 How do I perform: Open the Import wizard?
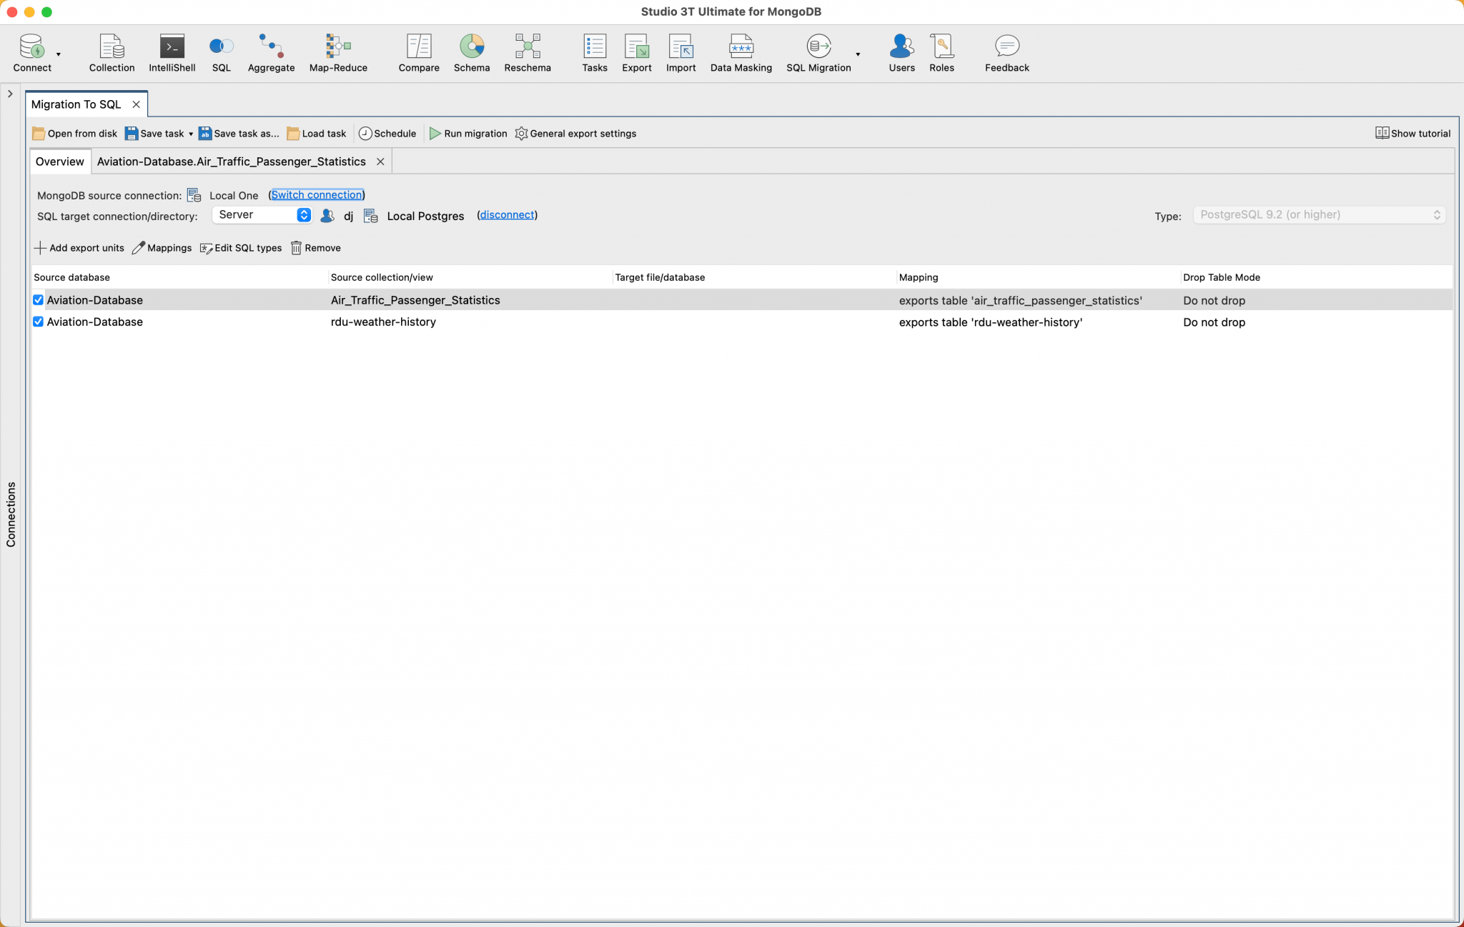tap(680, 52)
